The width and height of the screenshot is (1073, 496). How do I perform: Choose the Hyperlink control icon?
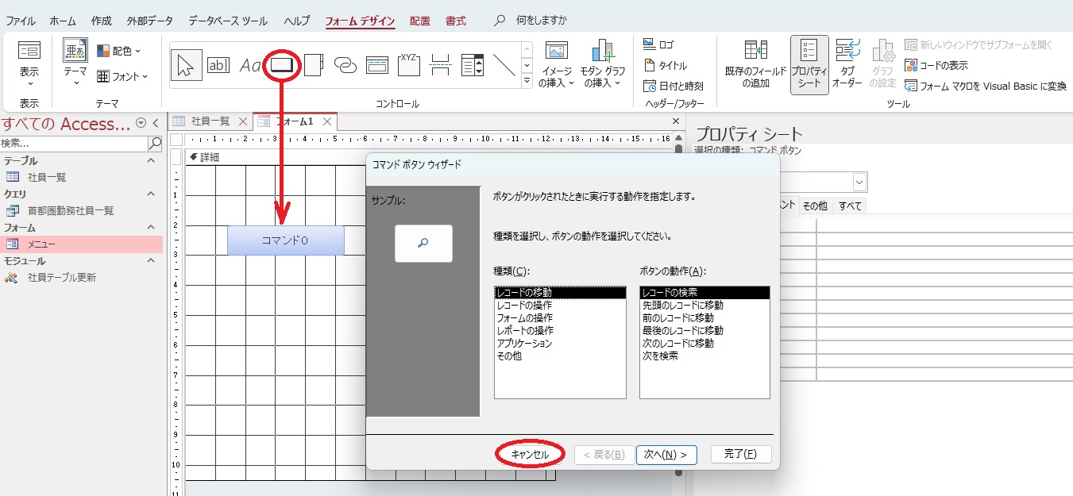tap(345, 65)
